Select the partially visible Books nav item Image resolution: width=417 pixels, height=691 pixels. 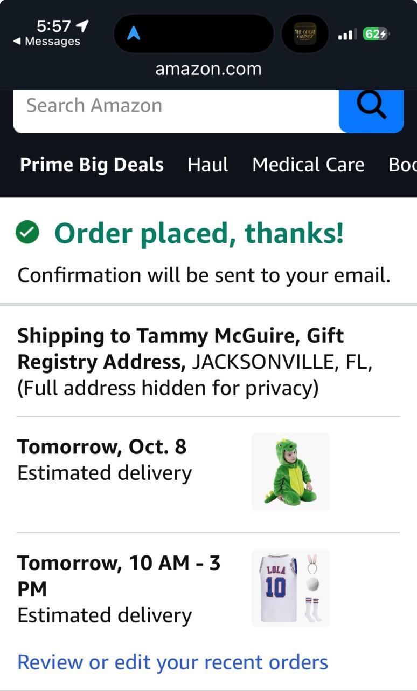tap(403, 165)
